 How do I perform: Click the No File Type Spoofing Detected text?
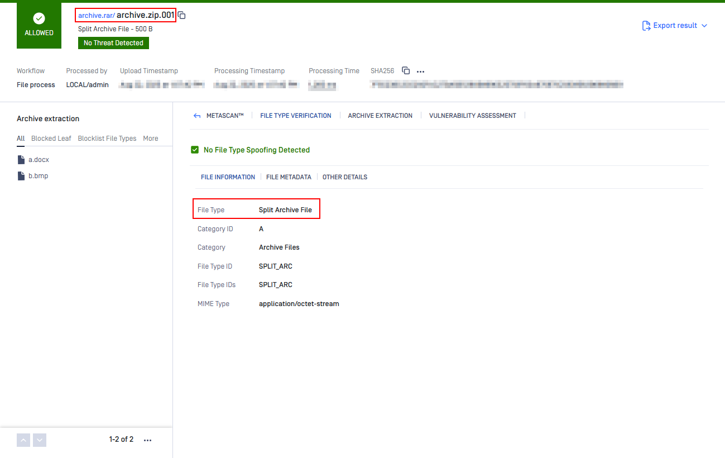[x=257, y=150]
